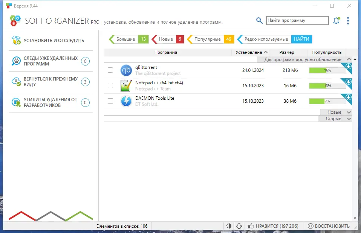This screenshot has width=361, height=233.
Task: Click scrollbar up arrow in list
Action: point(355,59)
